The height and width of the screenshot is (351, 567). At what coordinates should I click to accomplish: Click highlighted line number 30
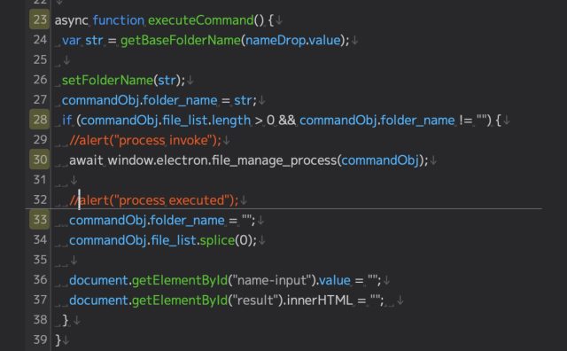[39, 160]
